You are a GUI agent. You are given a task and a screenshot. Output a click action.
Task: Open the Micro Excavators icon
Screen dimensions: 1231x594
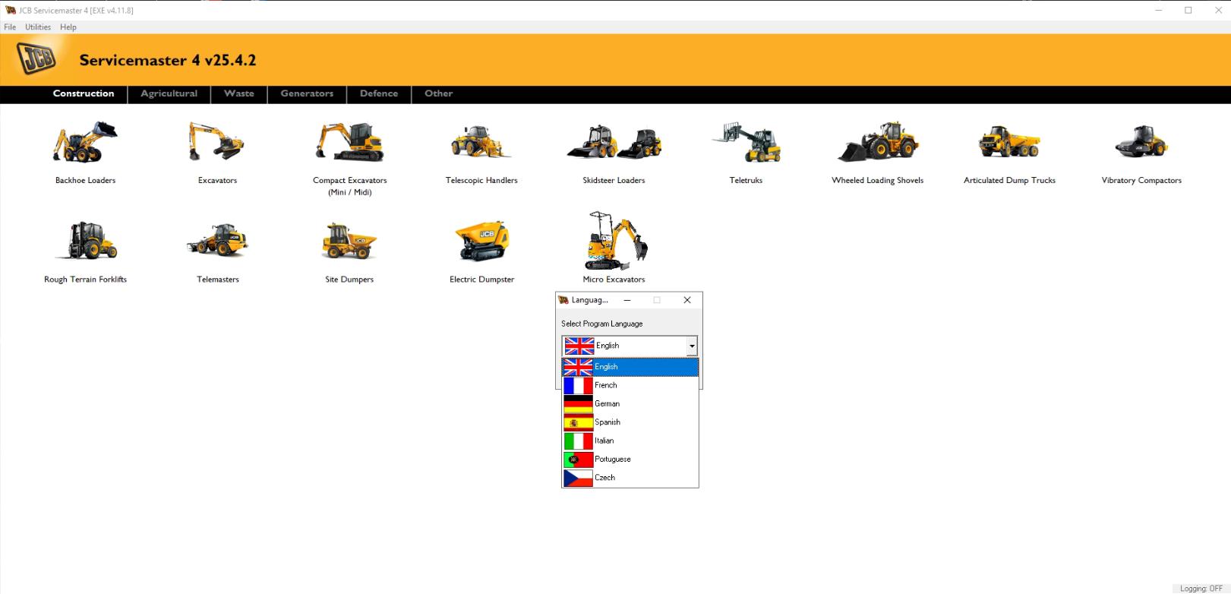coord(614,241)
